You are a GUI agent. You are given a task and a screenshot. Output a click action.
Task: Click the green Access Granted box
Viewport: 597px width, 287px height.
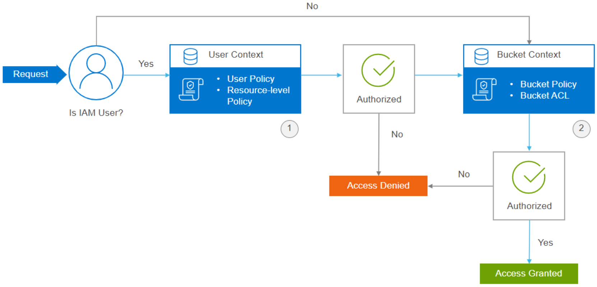[529, 273]
